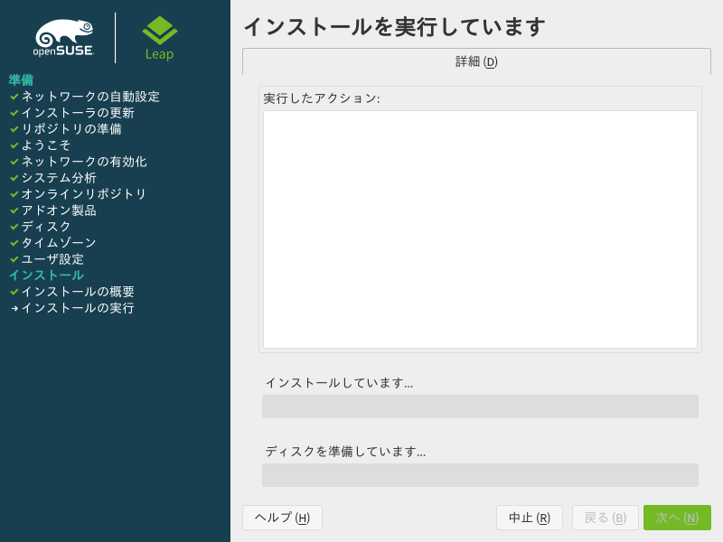
Task: Select インストールの実行 current step label
Action: pyautogui.click(x=78, y=308)
